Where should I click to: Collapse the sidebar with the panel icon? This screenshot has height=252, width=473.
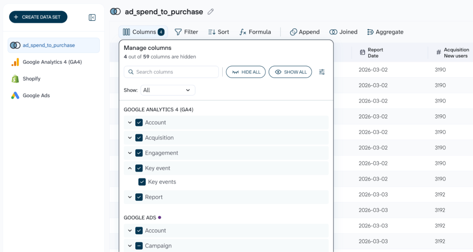pyautogui.click(x=92, y=18)
